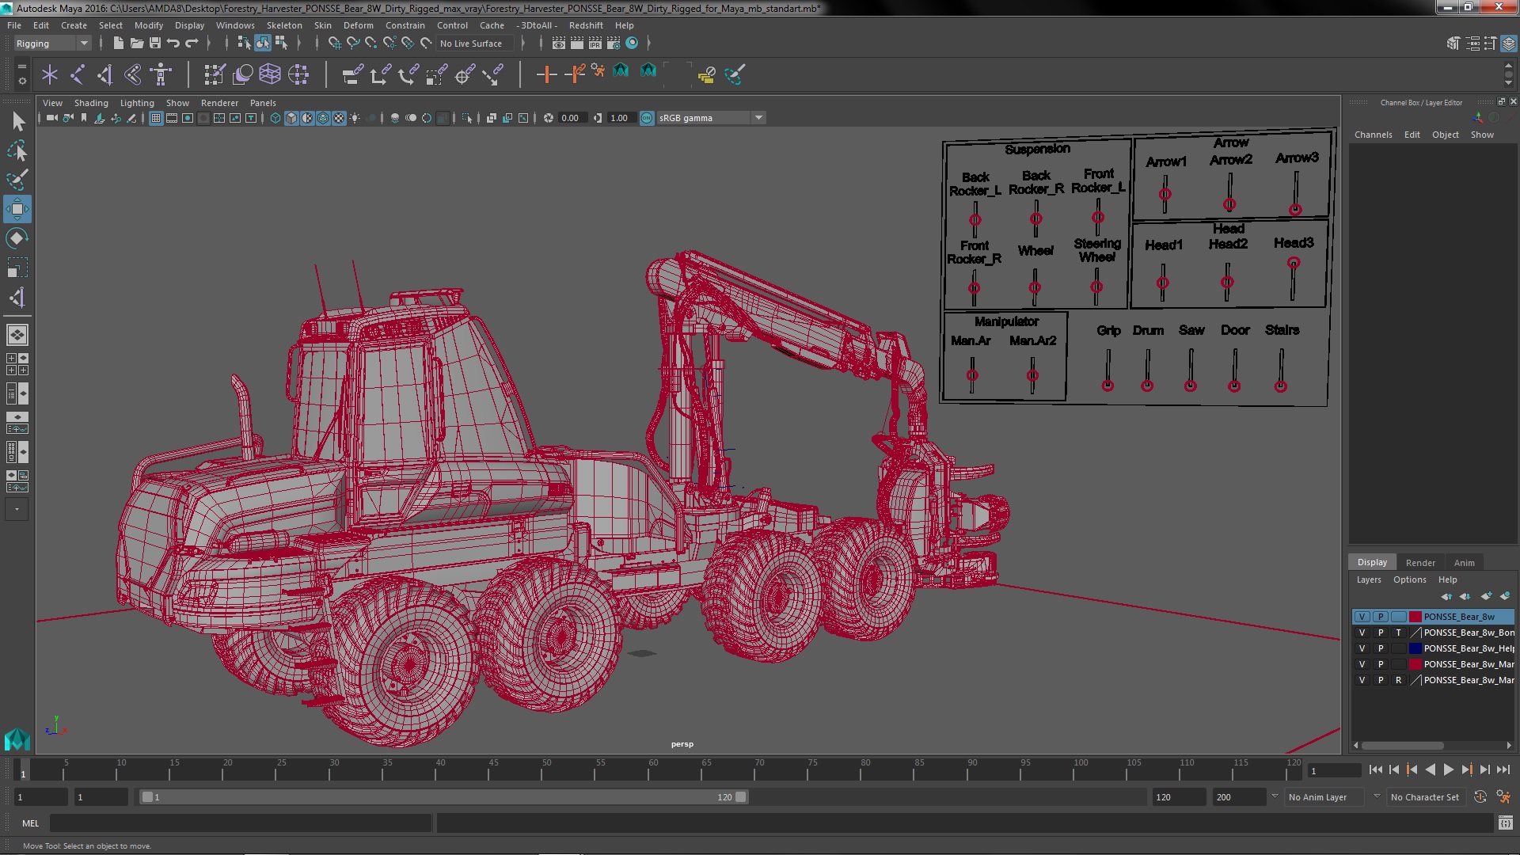Click the IK Handle tool shelf icon
Viewport: 1520px width, 855px height.
point(104,74)
